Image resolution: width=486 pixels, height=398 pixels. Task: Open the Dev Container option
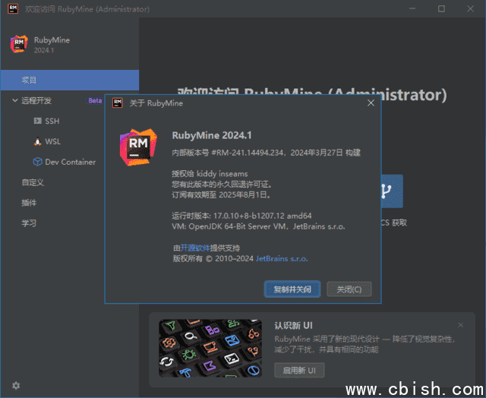pos(71,162)
